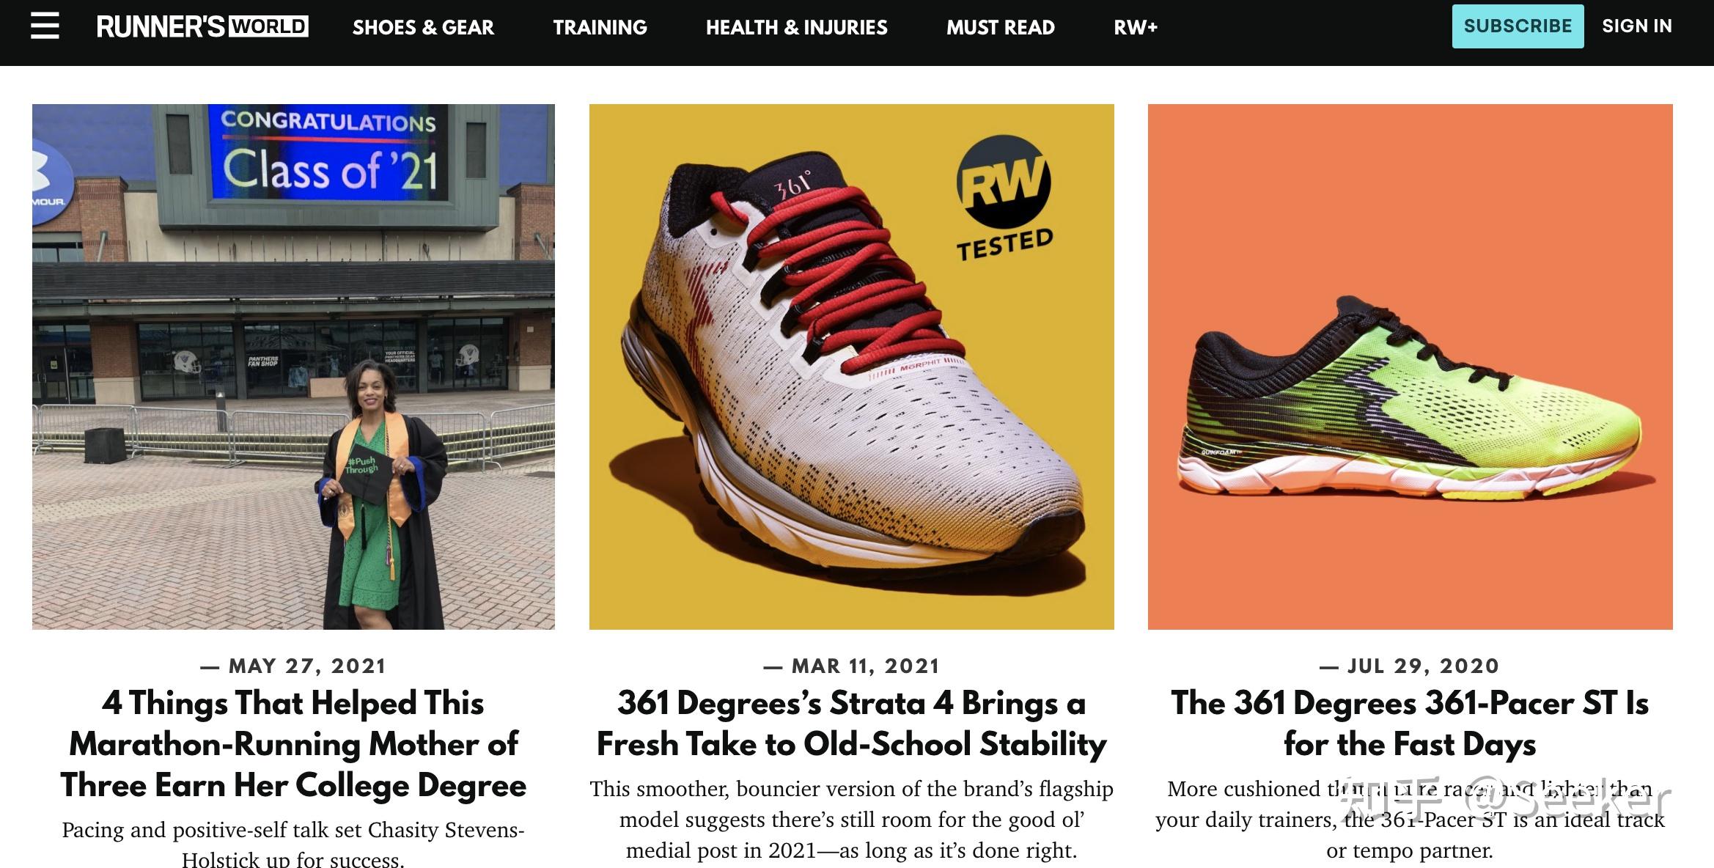Open the 361 Degrees Strata 4 headline
This screenshot has width=1714, height=868.
tap(851, 724)
